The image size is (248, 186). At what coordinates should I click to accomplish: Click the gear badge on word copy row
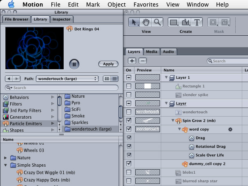pos(230,129)
